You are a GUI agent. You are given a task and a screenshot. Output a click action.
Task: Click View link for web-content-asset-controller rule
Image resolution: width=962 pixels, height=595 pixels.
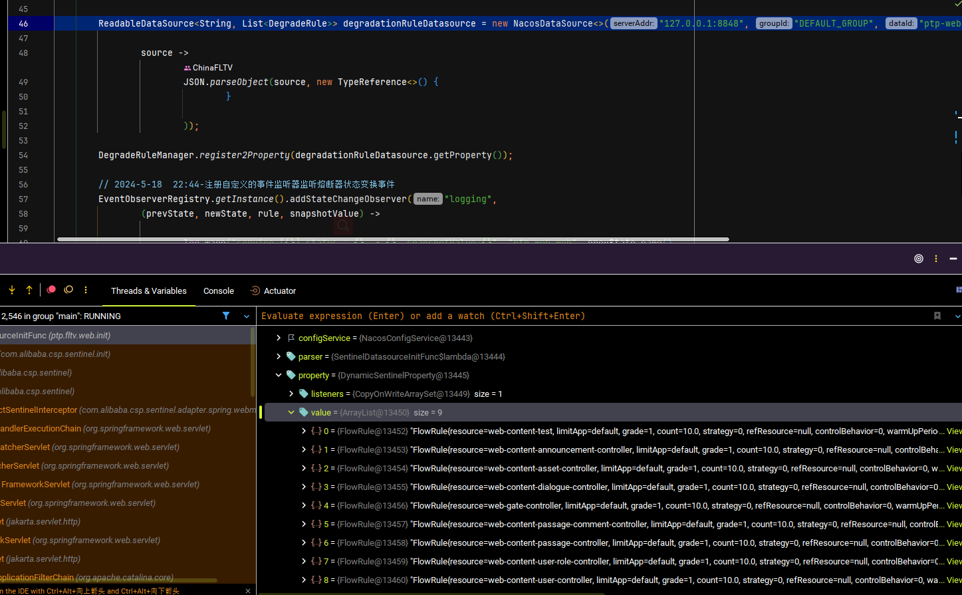tap(954, 469)
